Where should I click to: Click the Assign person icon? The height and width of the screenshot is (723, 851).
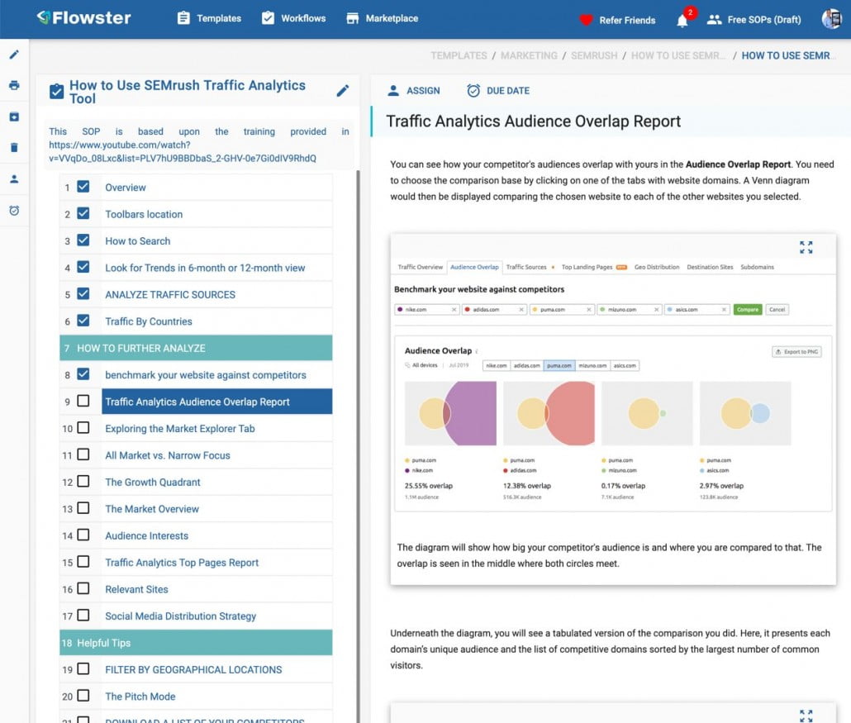[393, 91]
